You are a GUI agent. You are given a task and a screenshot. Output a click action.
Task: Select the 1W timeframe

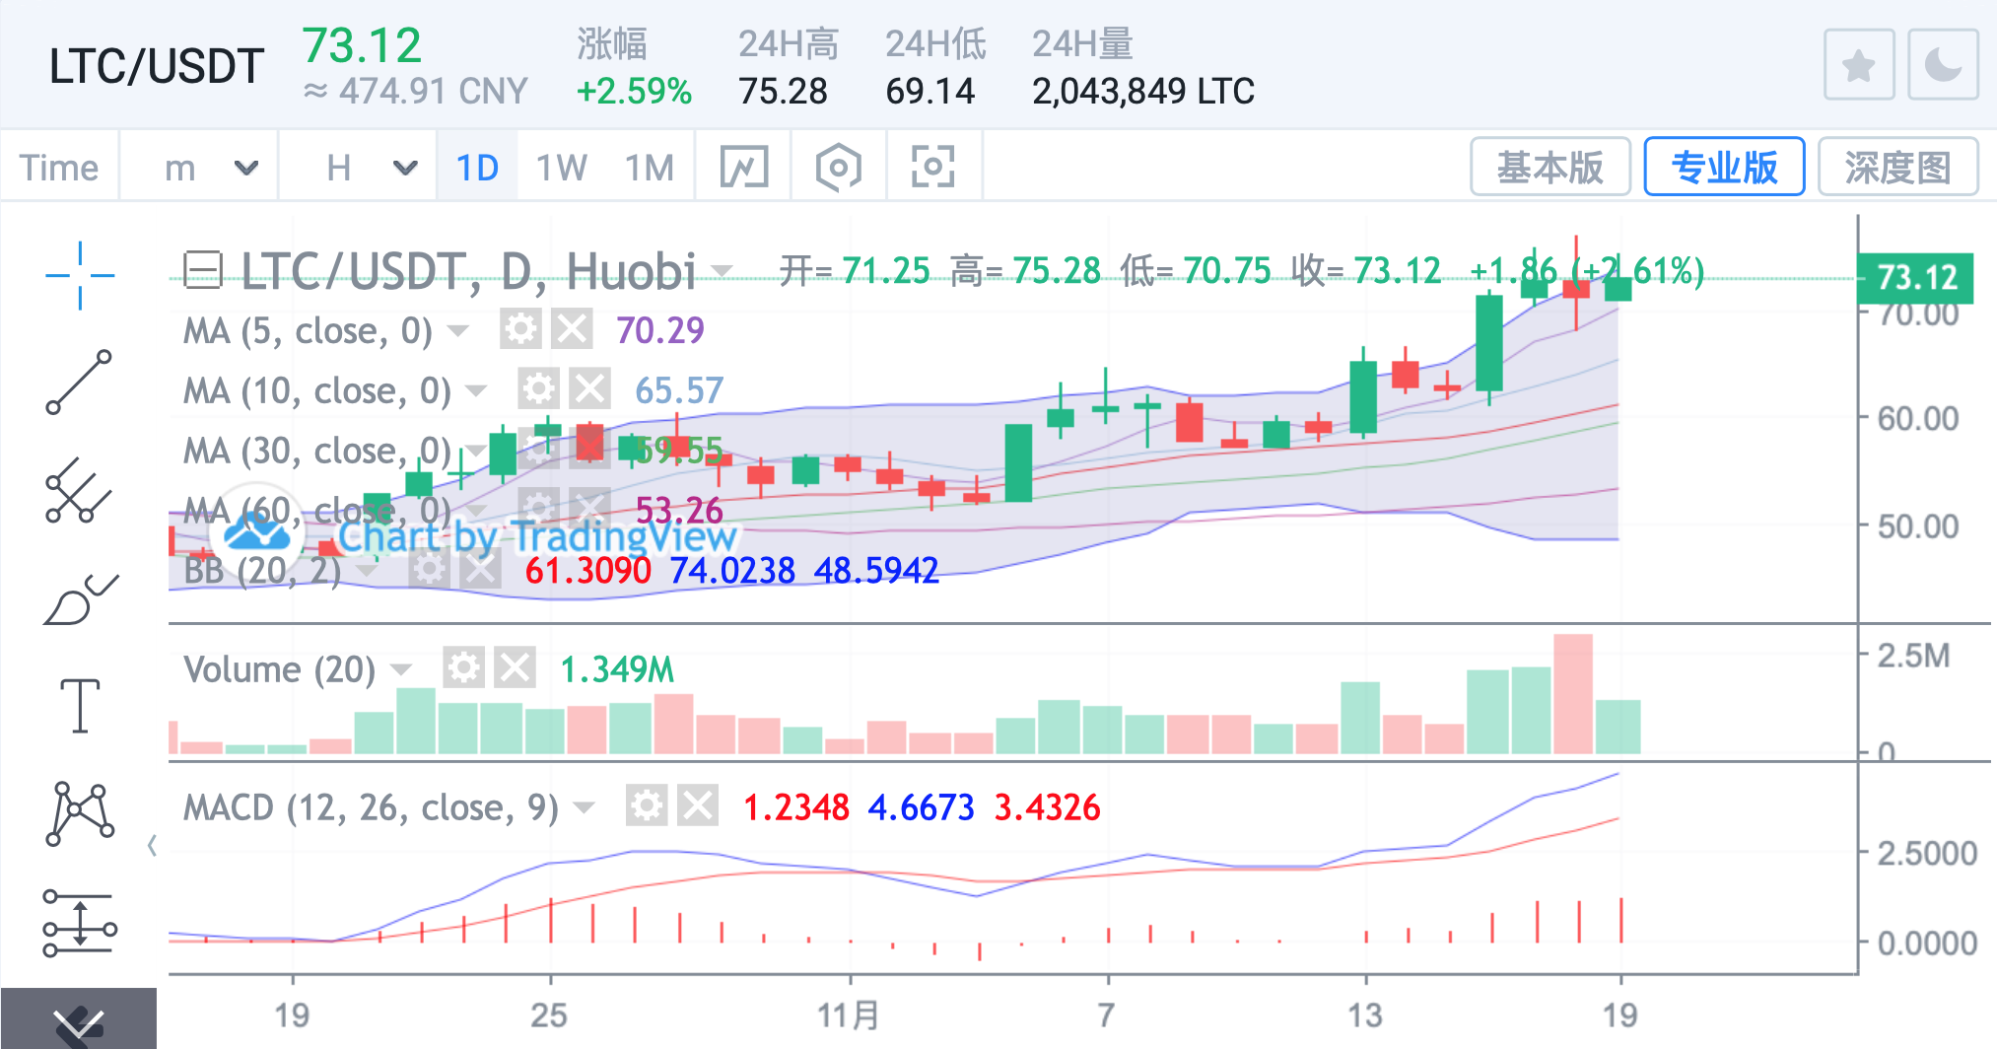pos(561,167)
